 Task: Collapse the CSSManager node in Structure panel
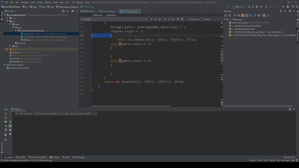[x=224, y=20]
